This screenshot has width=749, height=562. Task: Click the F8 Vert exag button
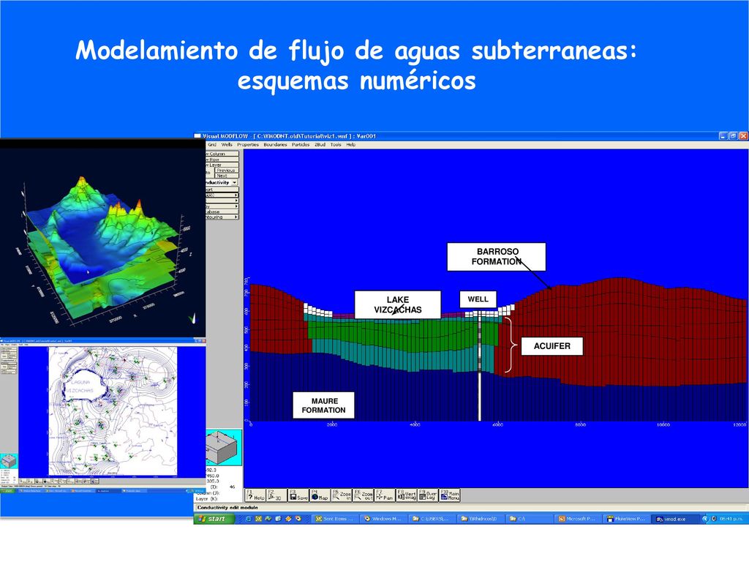tap(407, 495)
